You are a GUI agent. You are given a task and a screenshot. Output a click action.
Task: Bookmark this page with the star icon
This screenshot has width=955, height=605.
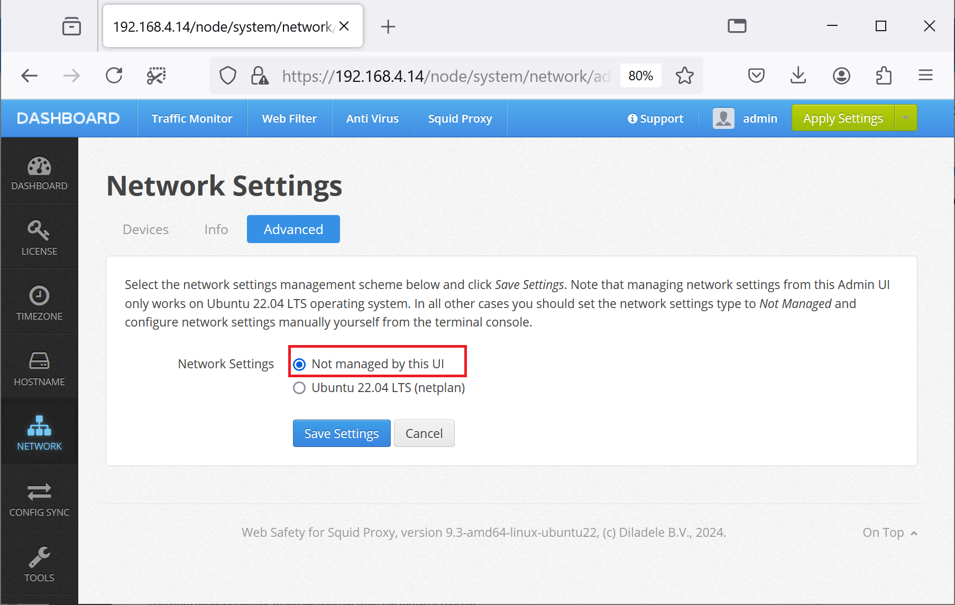[685, 76]
